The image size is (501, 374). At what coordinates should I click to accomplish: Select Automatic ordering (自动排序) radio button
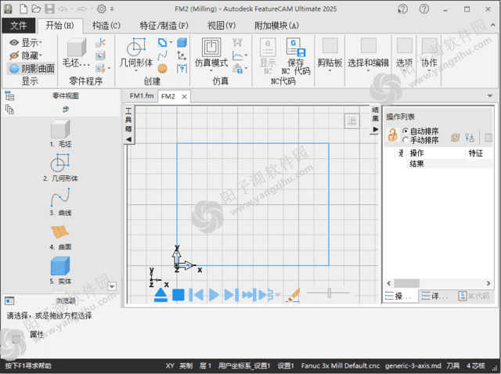405,131
